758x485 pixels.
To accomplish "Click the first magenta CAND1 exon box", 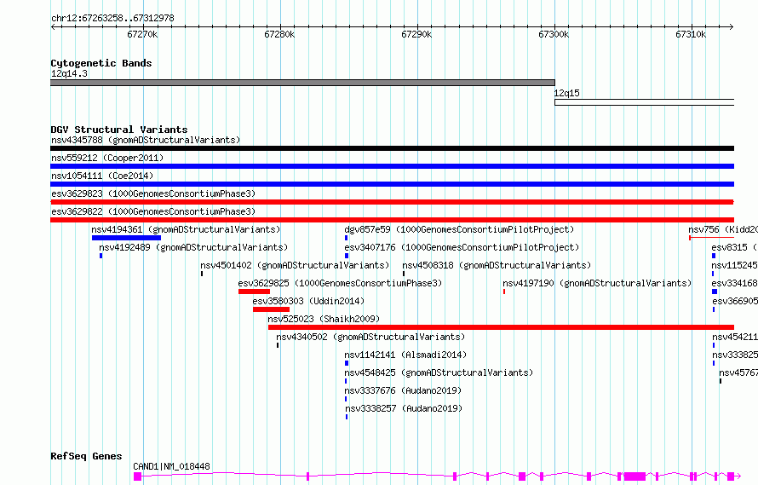I will tap(138, 476).
